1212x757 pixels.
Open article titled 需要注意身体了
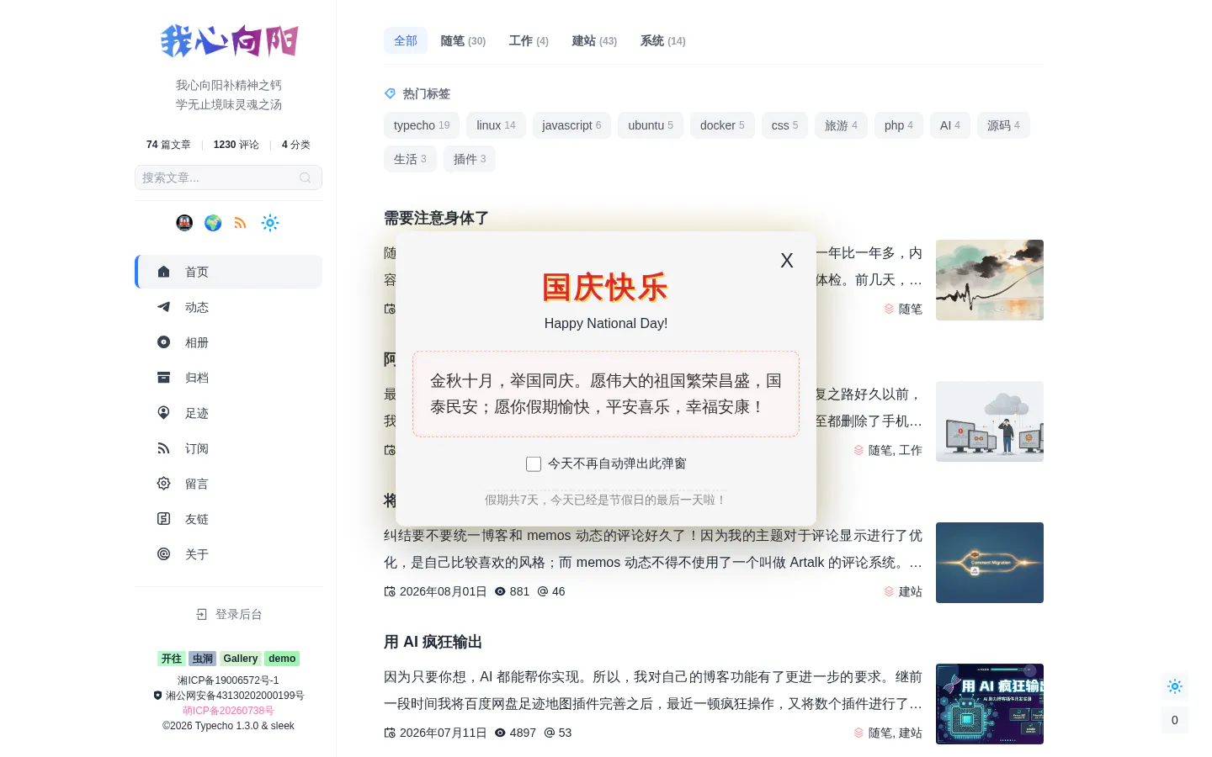coord(436,218)
